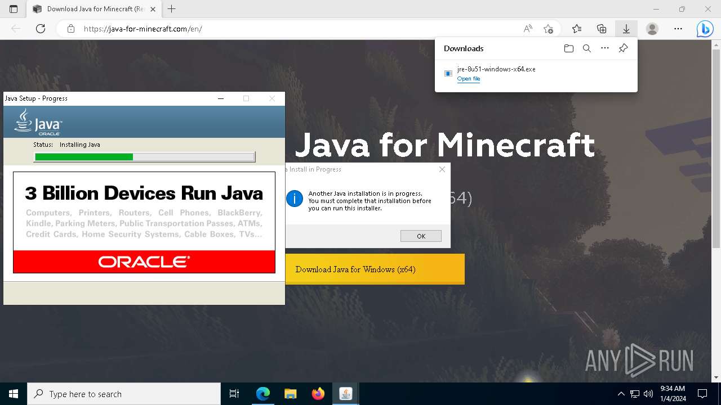Open a new browser tab
This screenshot has width=721, height=405.
(x=172, y=9)
